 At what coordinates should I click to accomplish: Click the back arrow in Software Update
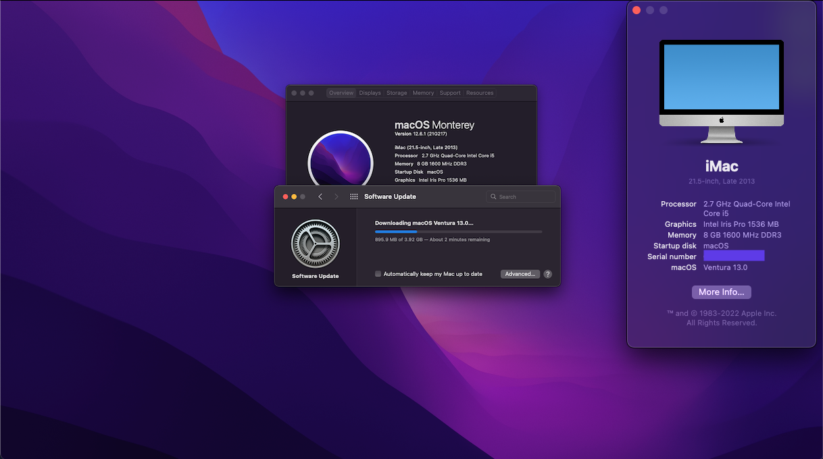point(320,196)
